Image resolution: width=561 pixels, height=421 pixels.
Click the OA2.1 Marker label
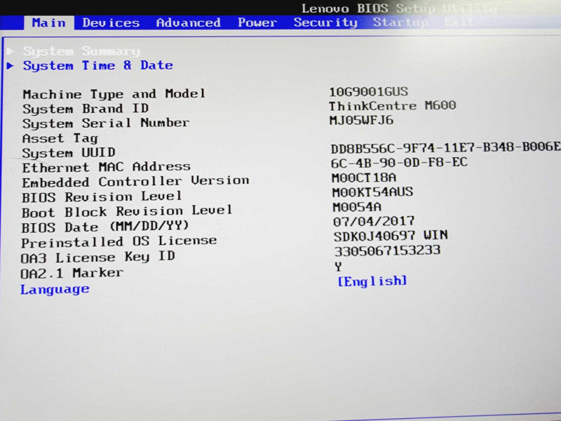point(72,273)
